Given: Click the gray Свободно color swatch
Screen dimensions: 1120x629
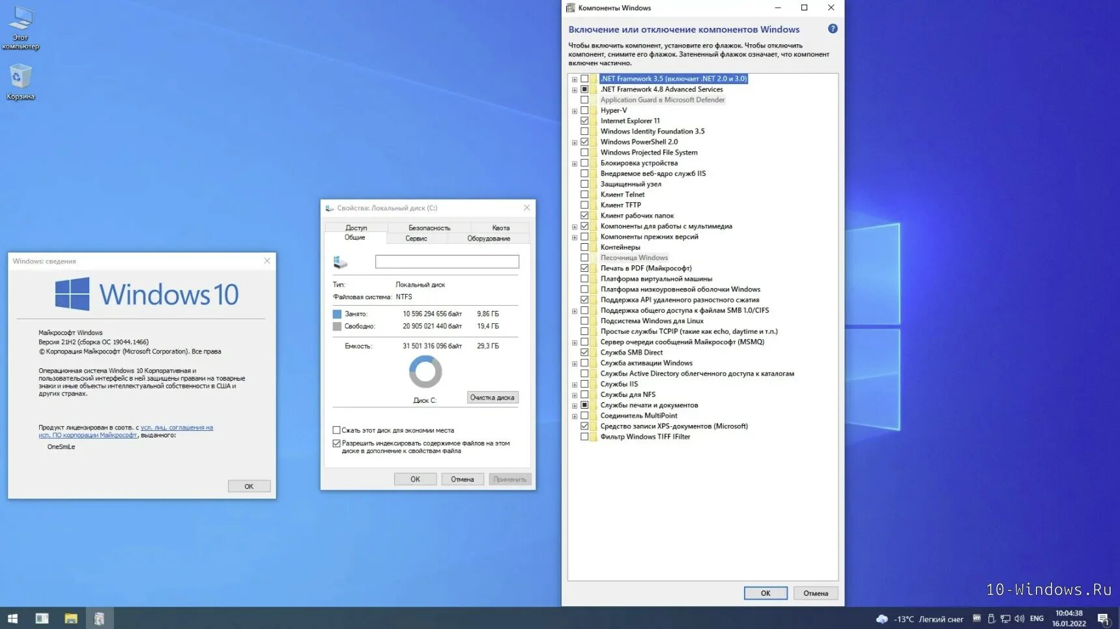Looking at the screenshot, I should click(337, 327).
